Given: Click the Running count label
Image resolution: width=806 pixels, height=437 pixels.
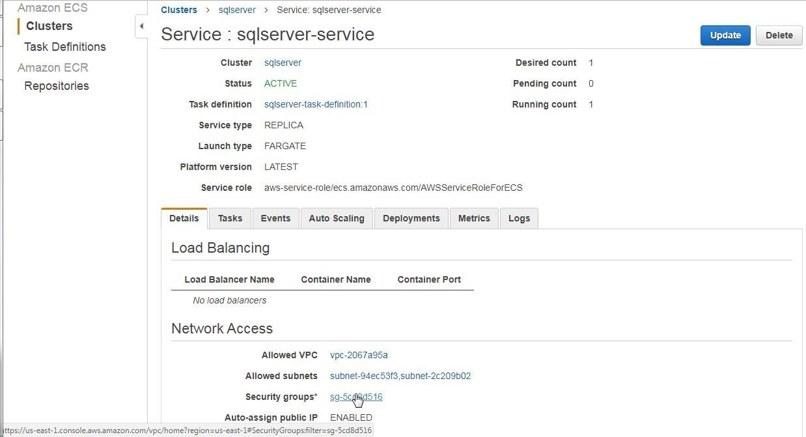Looking at the screenshot, I should click(544, 104).
